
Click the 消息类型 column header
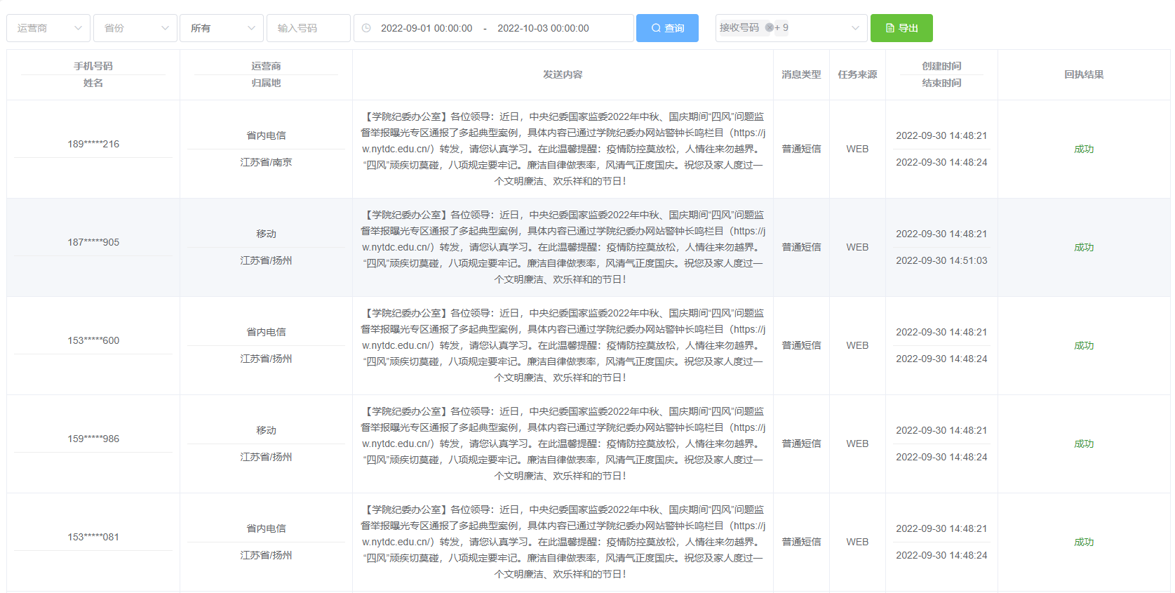[x=801, y=74]
